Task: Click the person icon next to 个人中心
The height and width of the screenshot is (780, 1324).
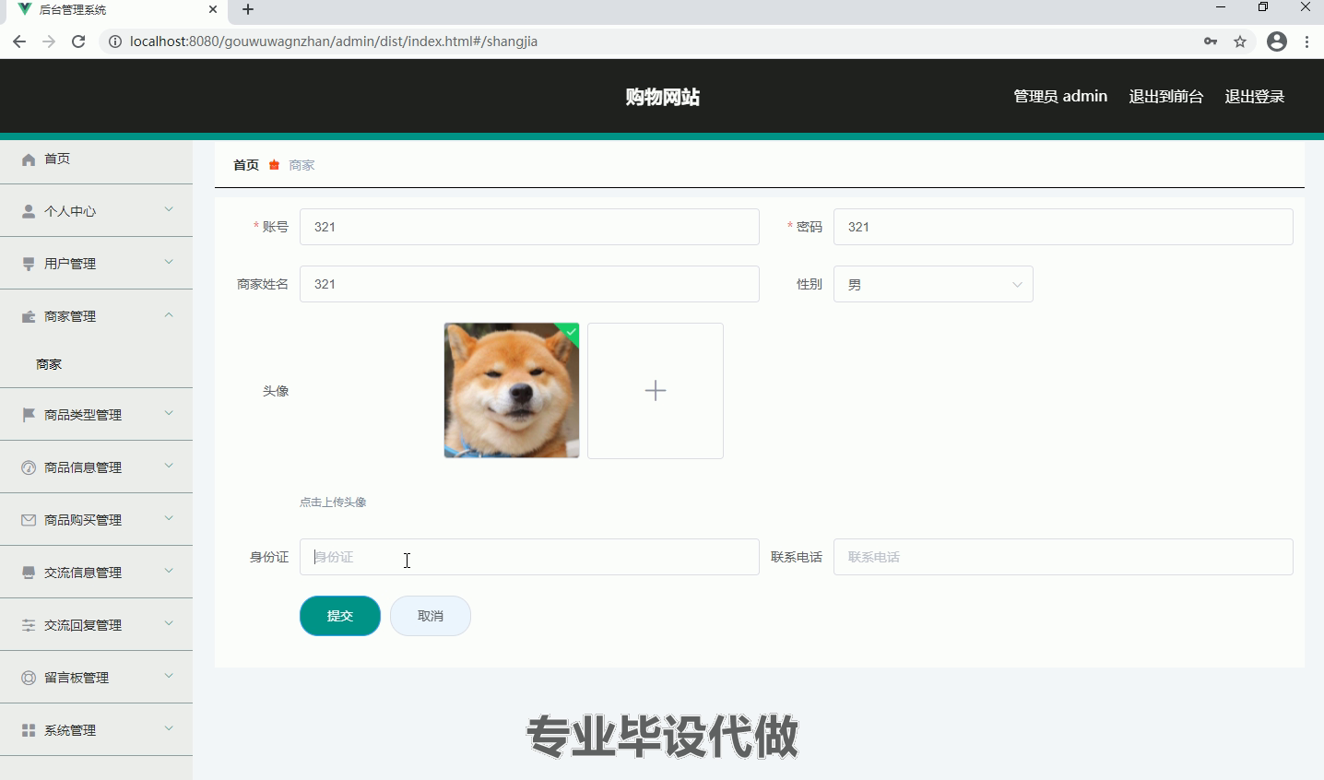Action: point(29,211)
